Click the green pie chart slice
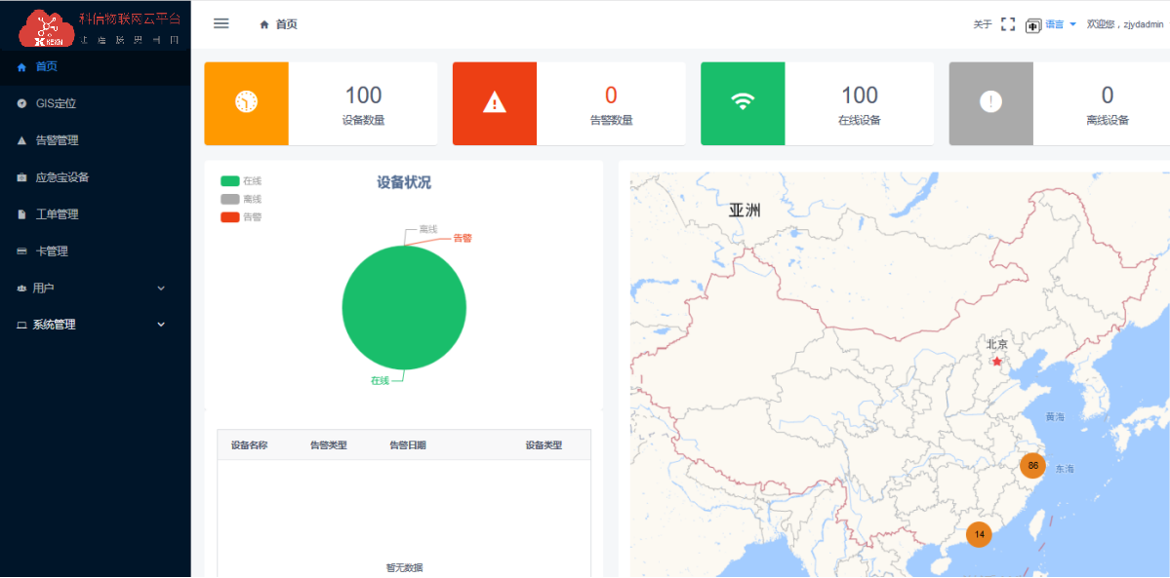The width and height of the screenshot is (1170, 578). click(x=404, y=308)
